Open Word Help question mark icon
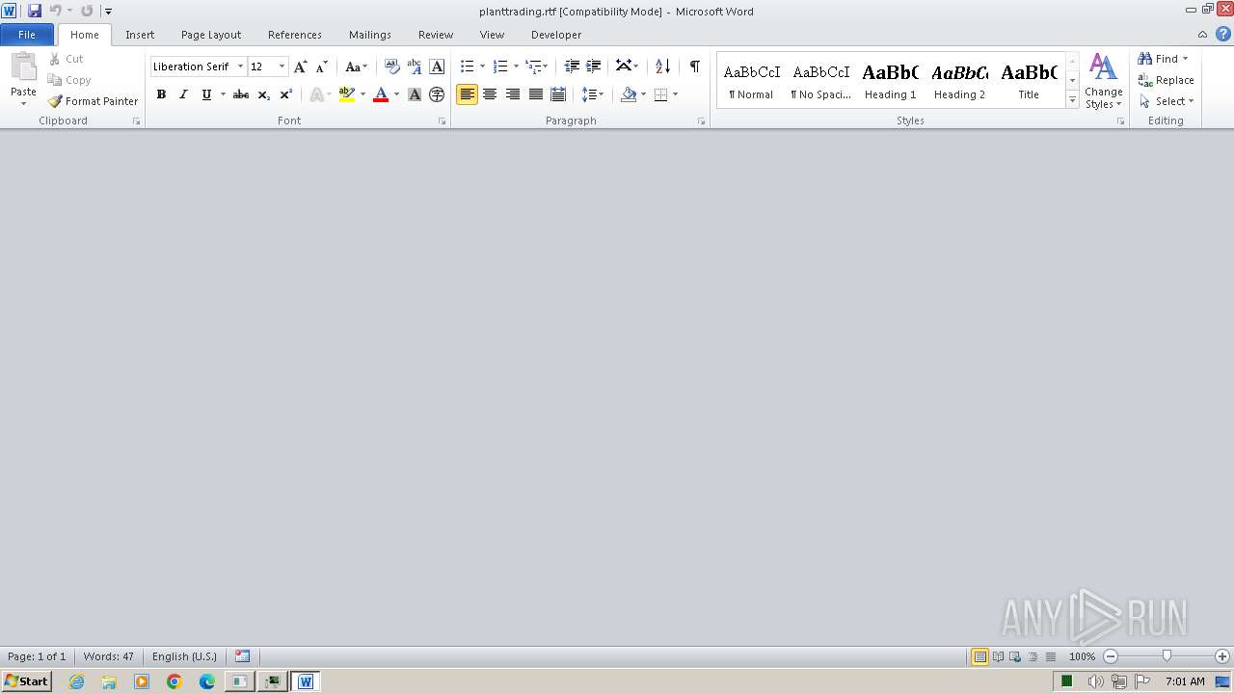 click(1222, 34)
